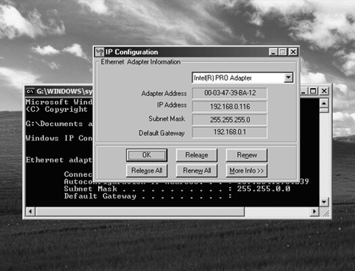Click the 'Subnet Mask' line in command prompt

pos(177,188)
